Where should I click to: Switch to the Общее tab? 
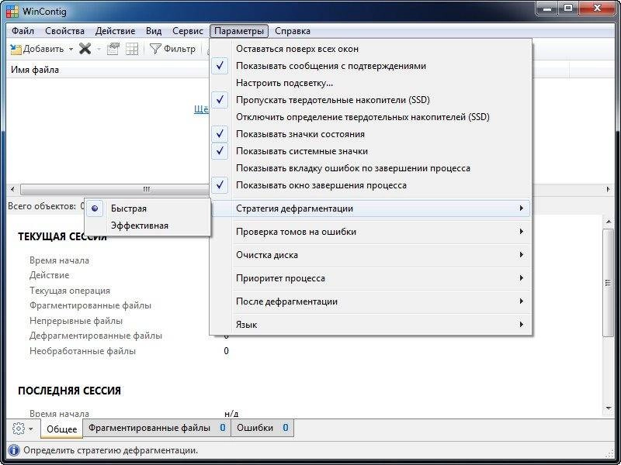click(62, 429)
